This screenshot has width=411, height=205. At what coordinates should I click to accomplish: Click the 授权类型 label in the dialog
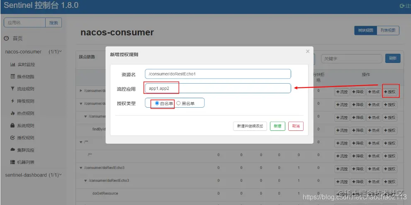point(126,104)
